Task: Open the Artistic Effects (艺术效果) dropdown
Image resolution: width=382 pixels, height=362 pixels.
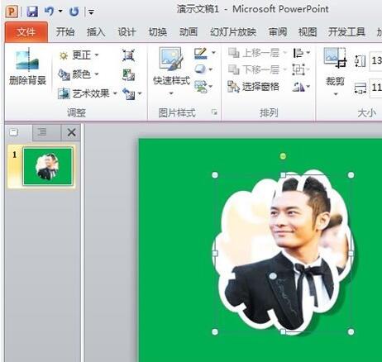Action: coord(88,93)
